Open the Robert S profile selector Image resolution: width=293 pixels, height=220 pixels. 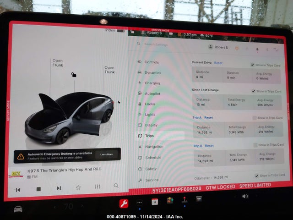pyautogui.click(x=218, y=47)
